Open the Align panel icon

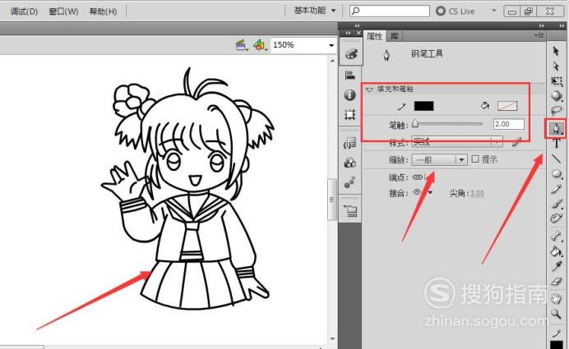349,76
